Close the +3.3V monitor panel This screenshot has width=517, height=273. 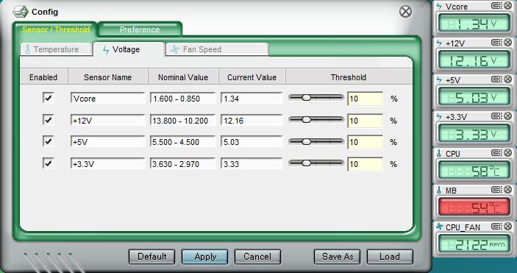(x=507, y=116)
